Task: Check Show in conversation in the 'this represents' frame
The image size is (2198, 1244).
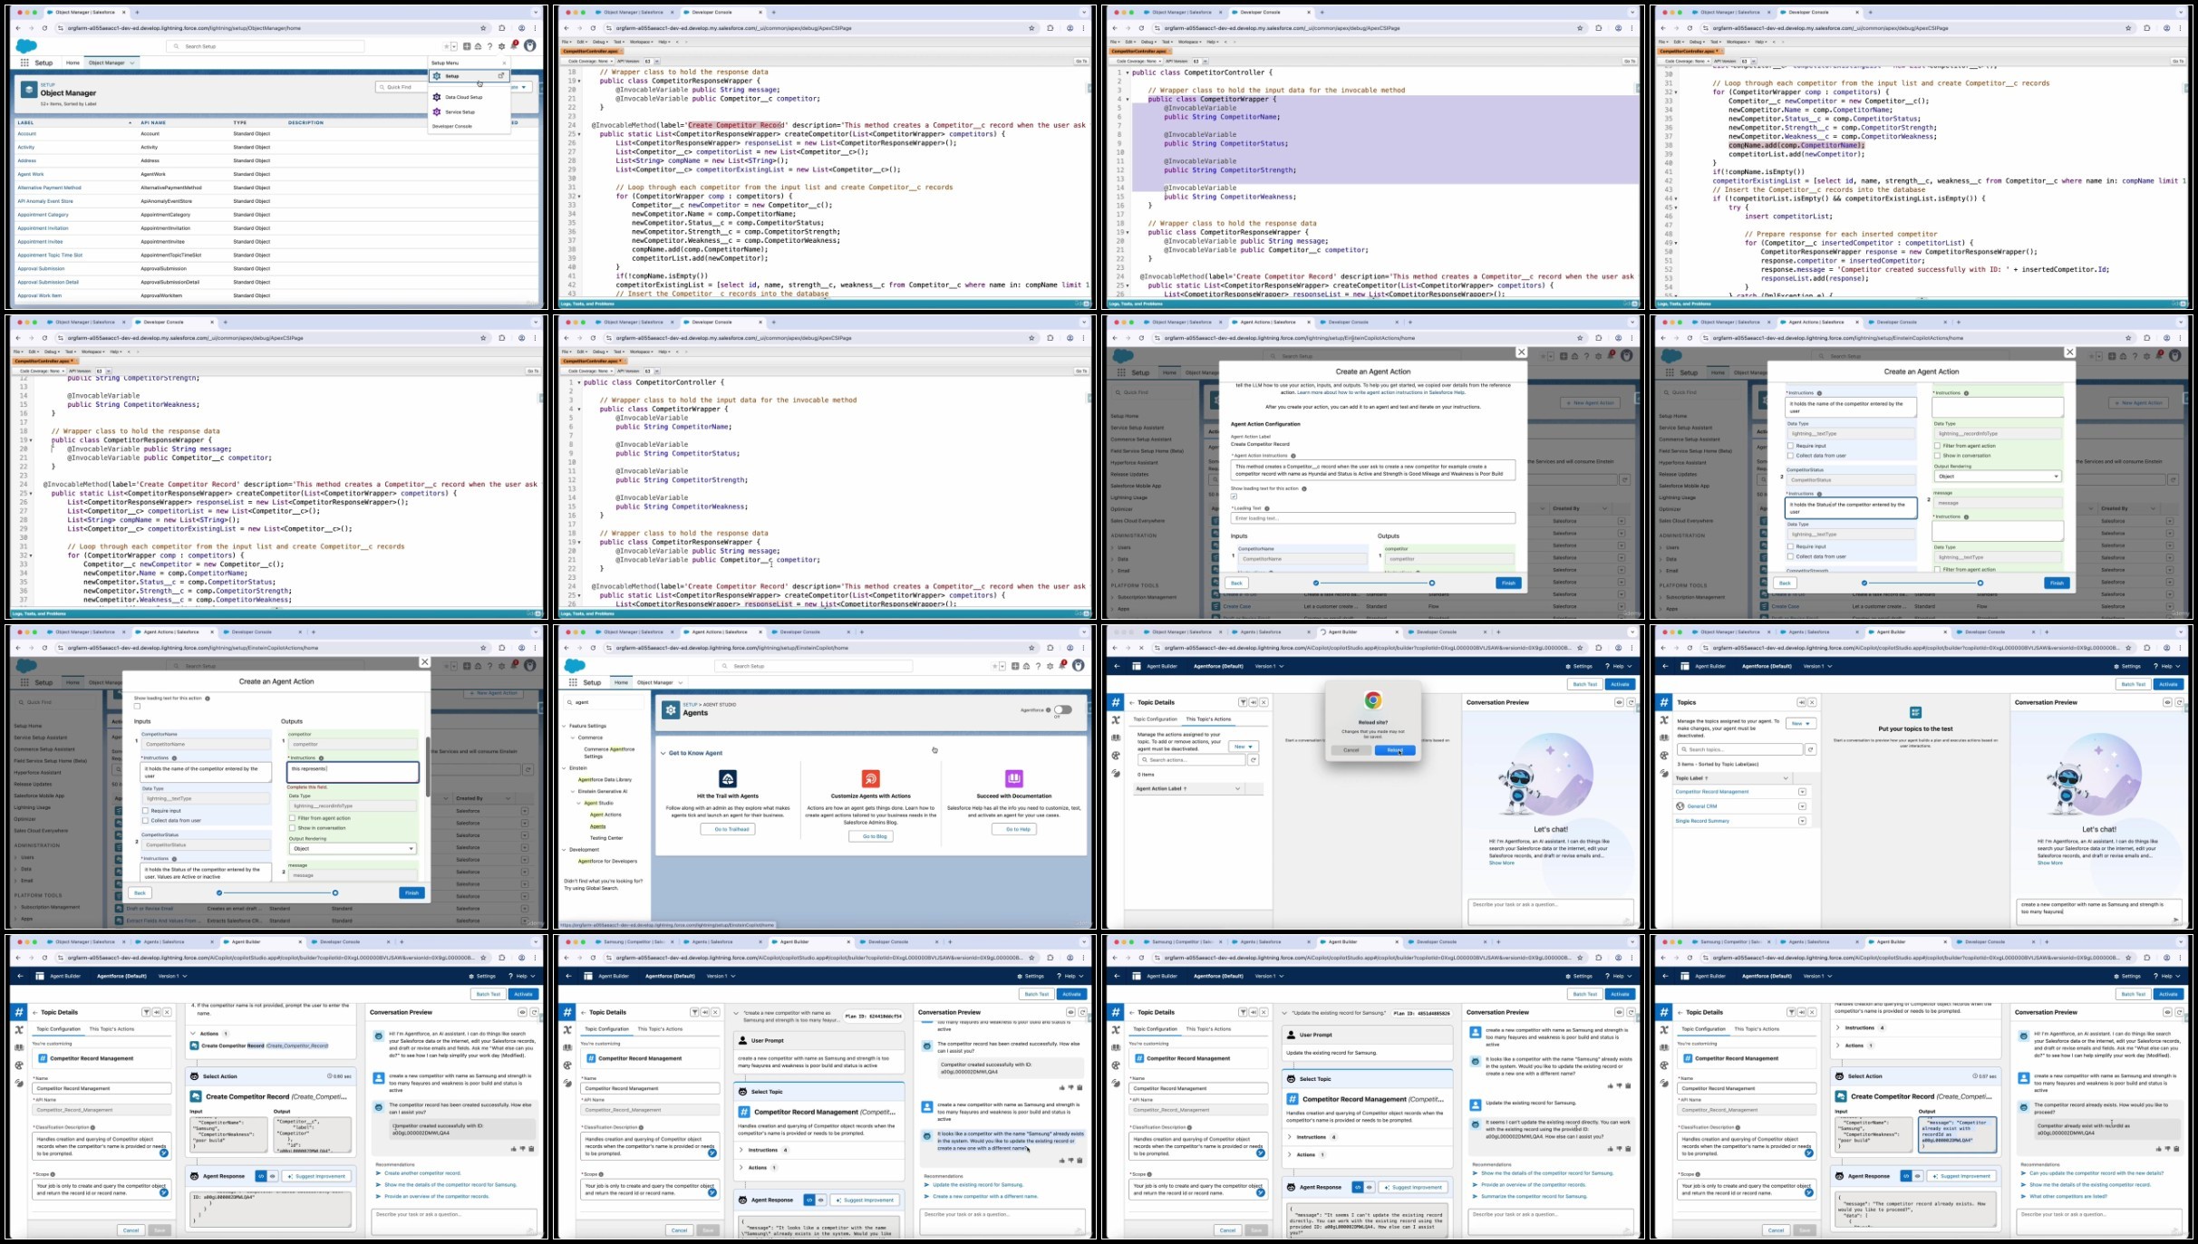Action: coord(292,828)
